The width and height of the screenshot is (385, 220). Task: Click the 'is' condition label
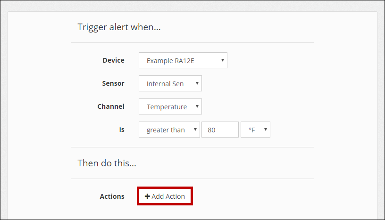(122, 130)
